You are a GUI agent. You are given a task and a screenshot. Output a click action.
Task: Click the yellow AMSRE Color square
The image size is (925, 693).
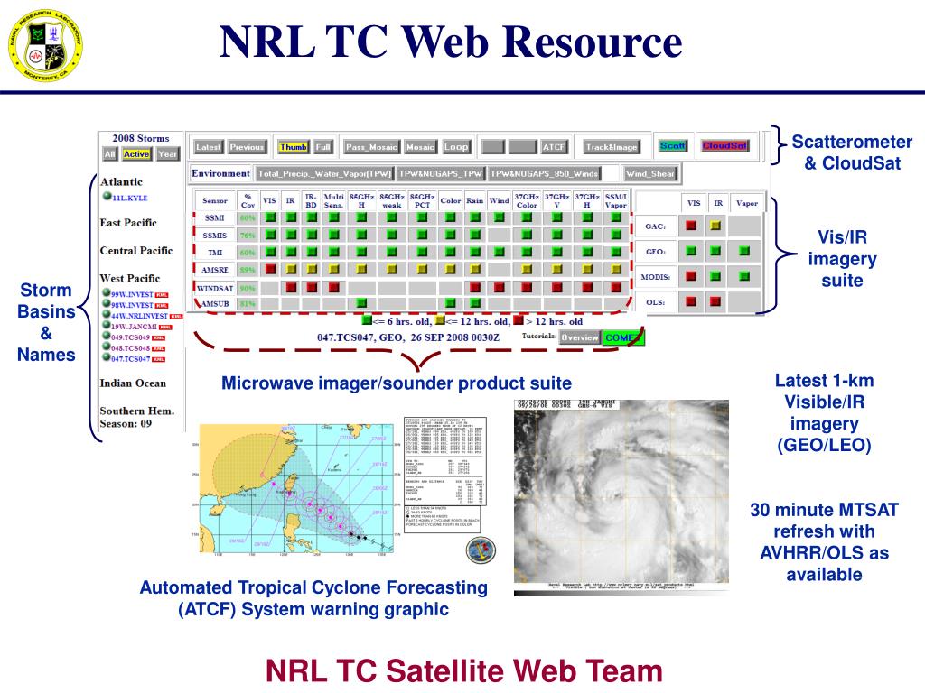point(450,269)
